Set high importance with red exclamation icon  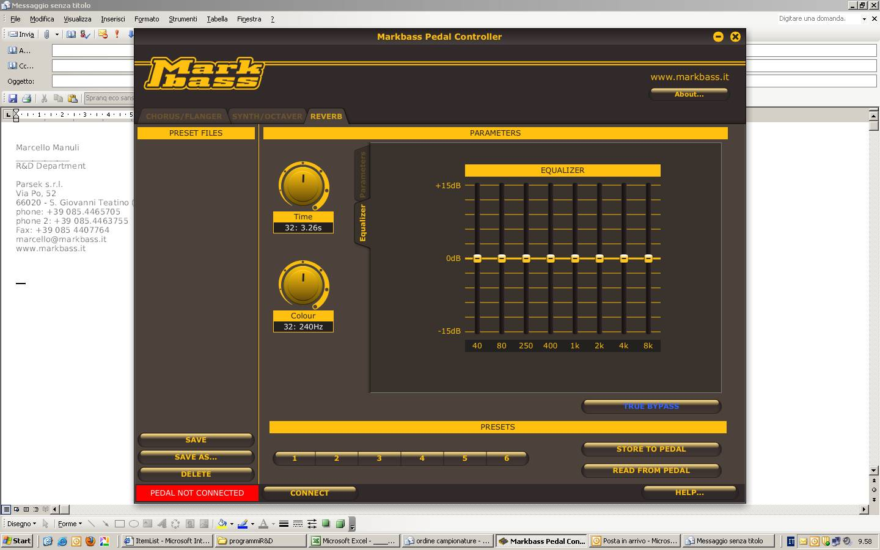(117, 34)
